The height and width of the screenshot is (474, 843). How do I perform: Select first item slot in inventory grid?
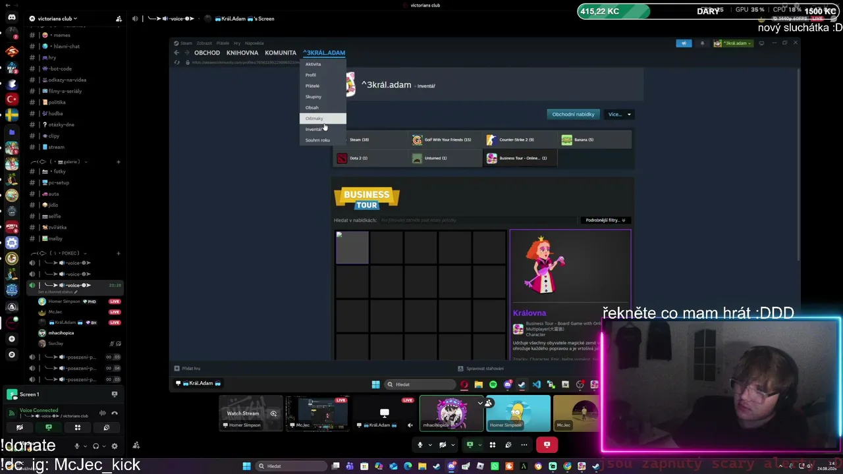(x=352, y=248)
